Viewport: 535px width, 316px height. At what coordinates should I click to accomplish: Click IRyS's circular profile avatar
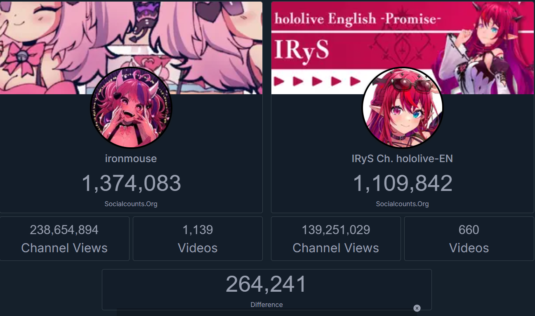403,108
